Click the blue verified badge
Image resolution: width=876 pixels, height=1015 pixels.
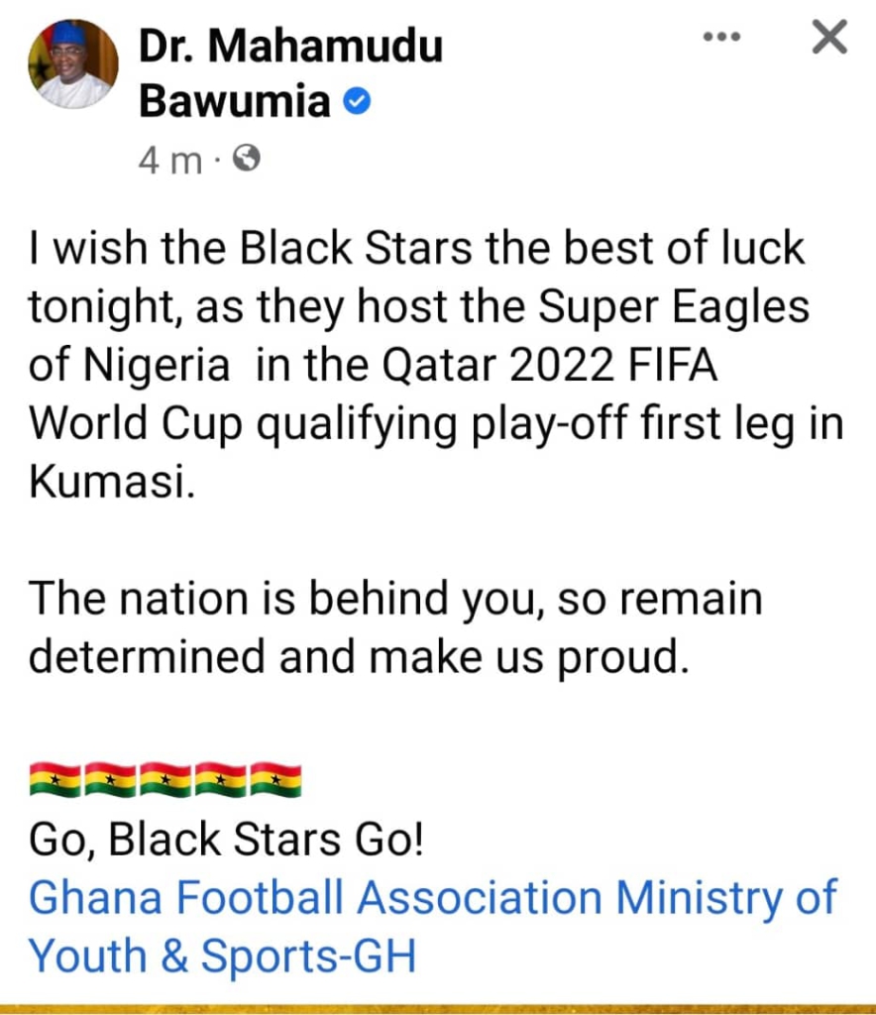click(x=357, y=101)
